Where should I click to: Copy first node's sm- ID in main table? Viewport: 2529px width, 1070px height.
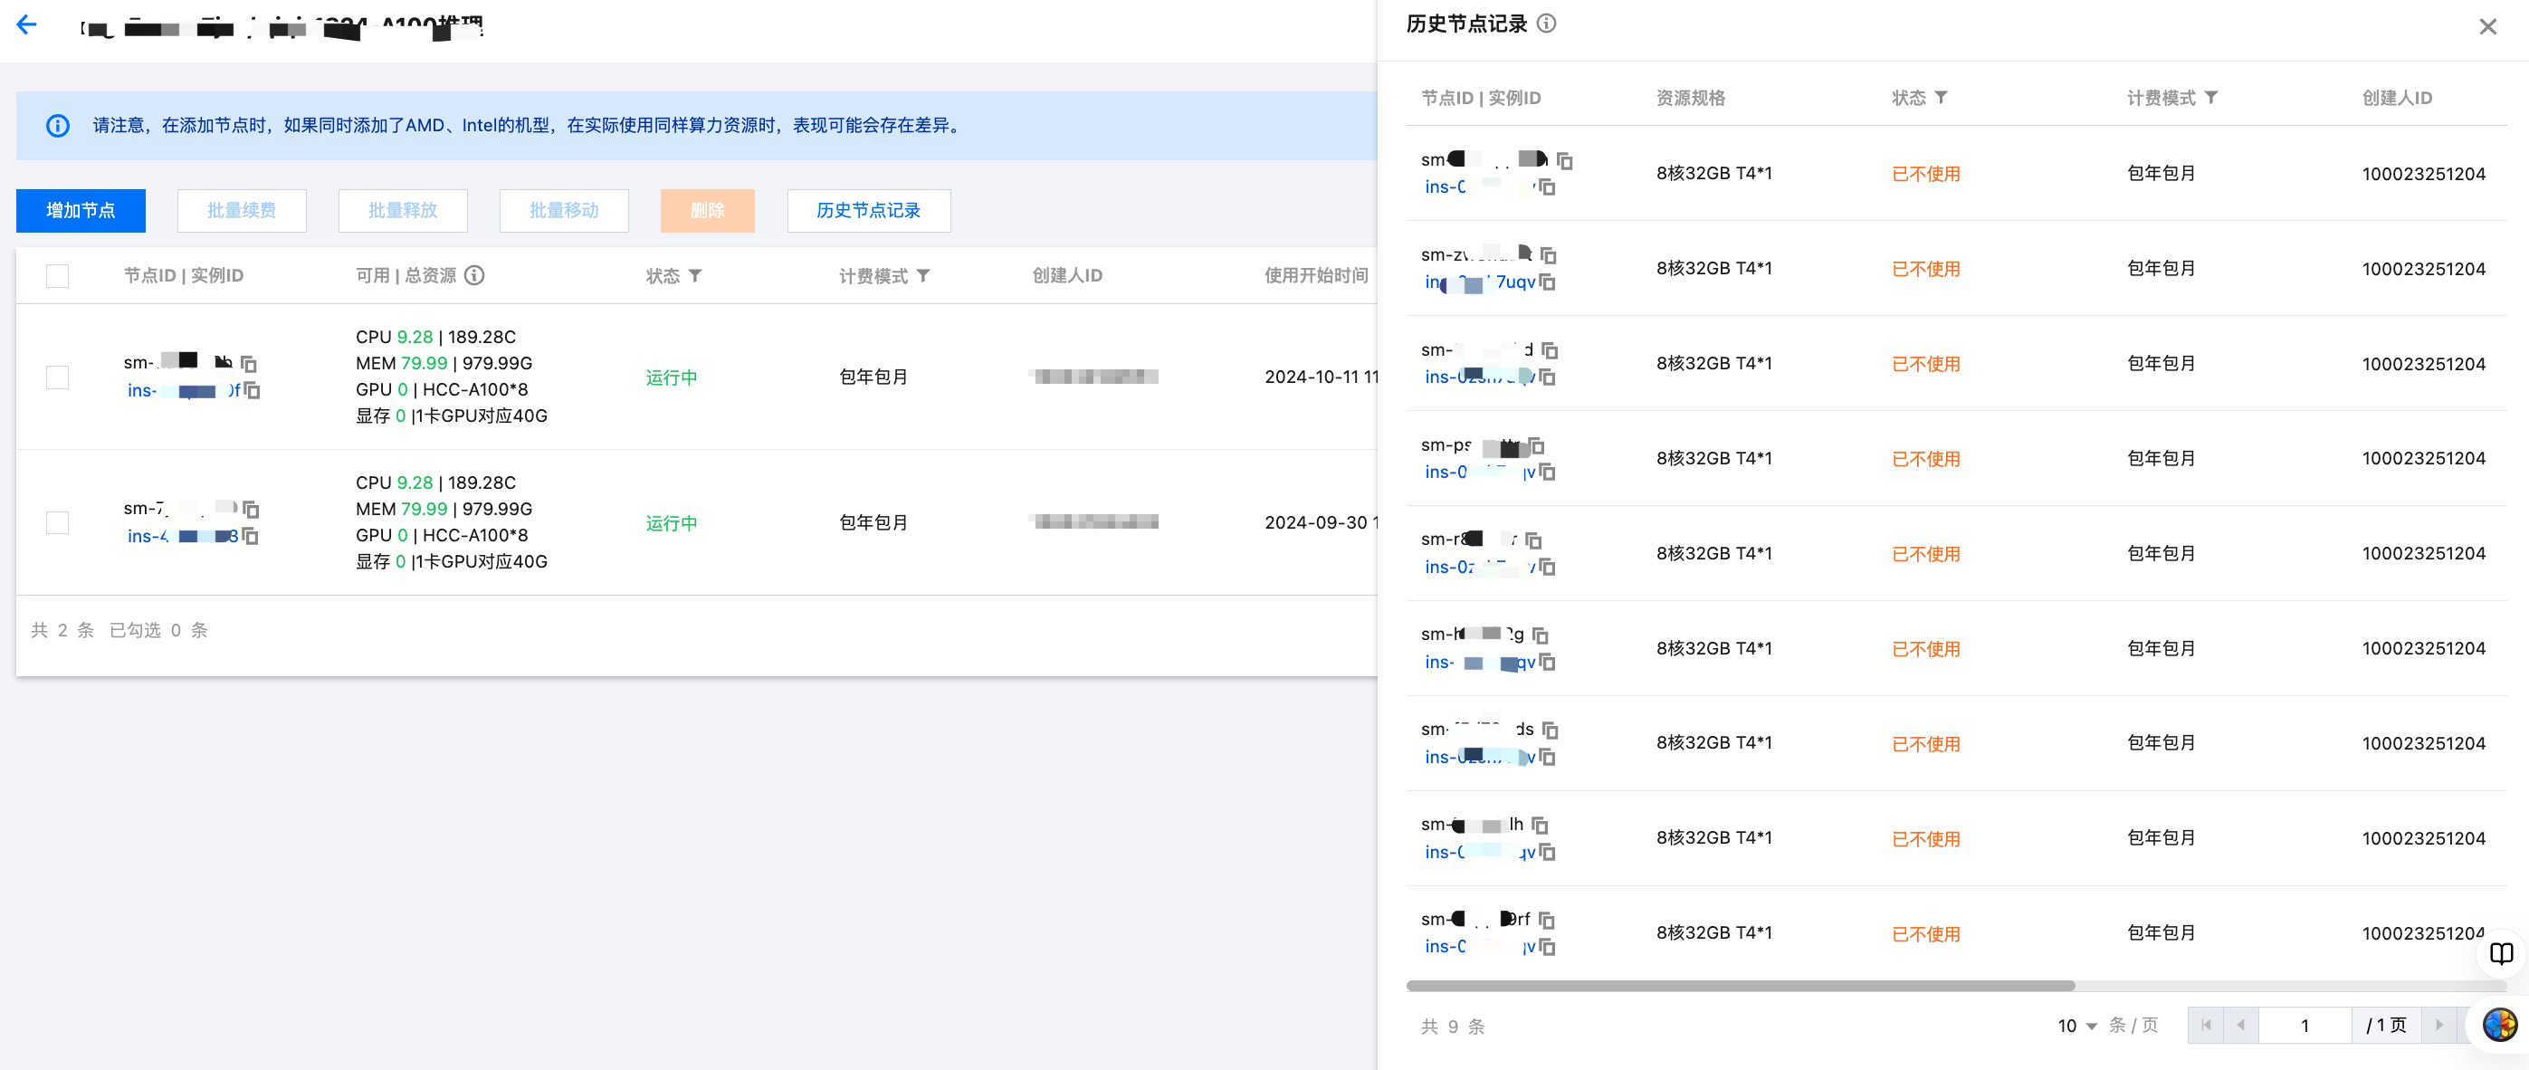[249, 364]
